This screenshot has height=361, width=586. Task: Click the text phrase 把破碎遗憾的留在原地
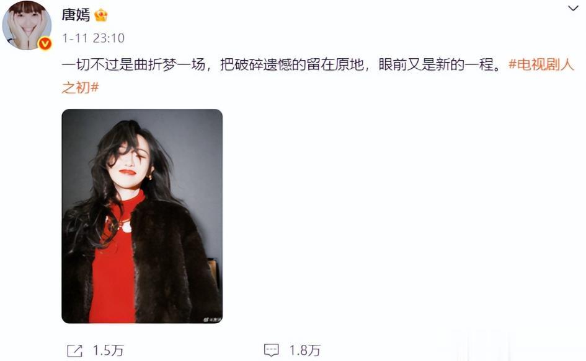292,64
